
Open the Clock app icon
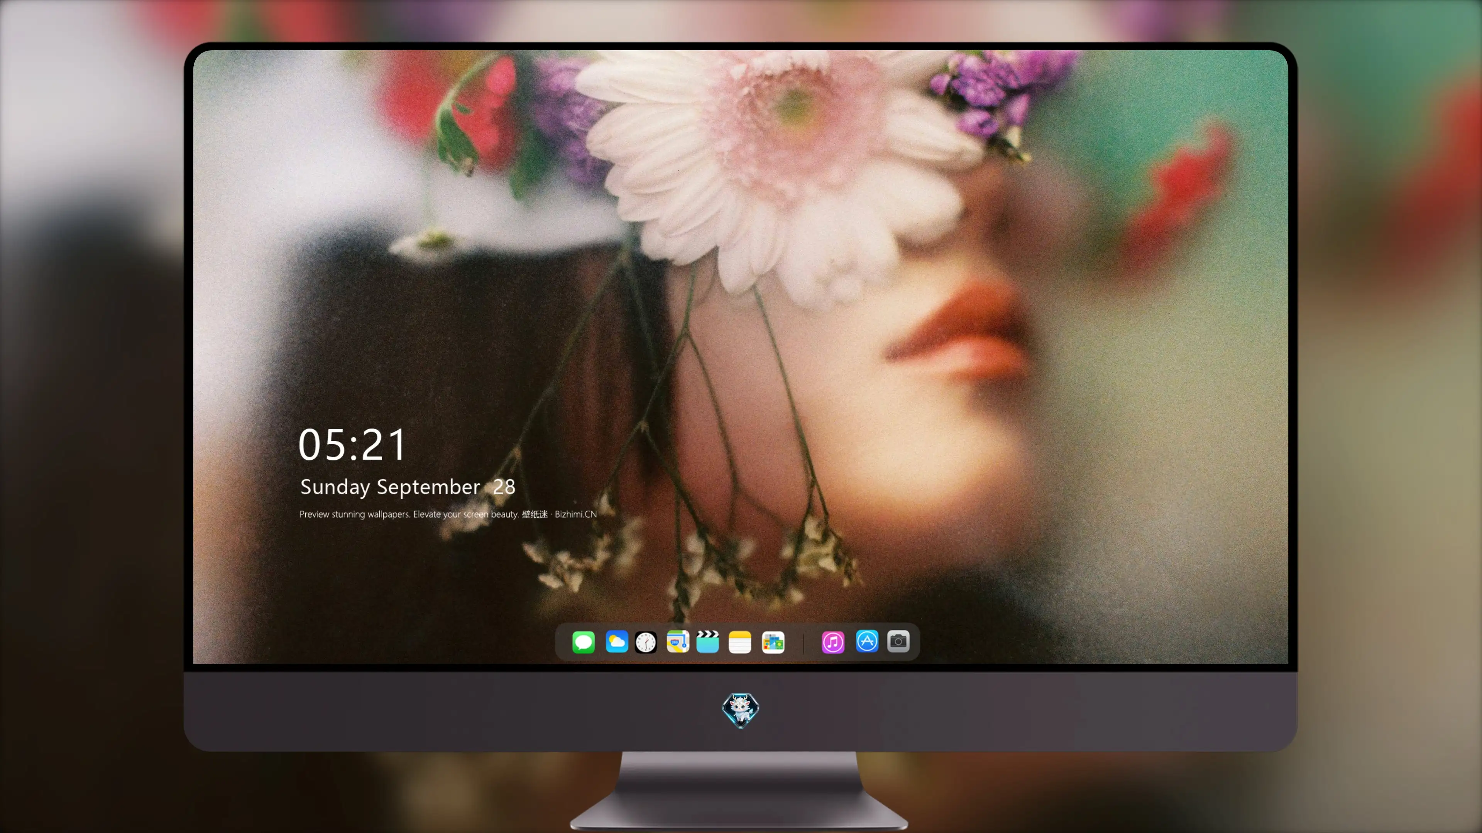646,642
